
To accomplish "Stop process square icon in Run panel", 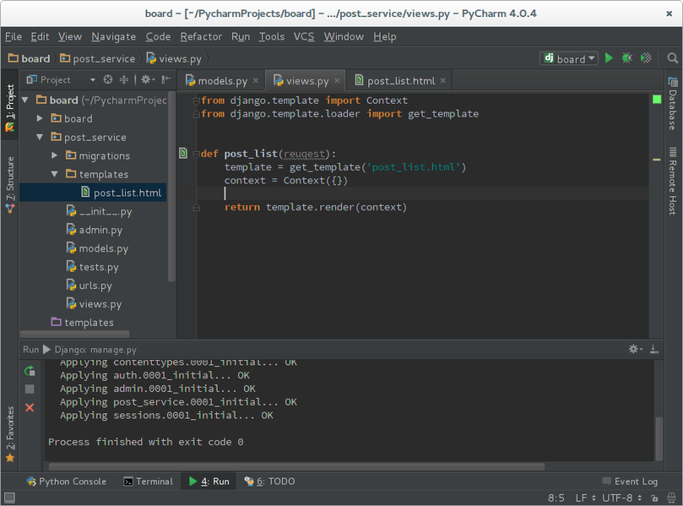I will pyautogui.click(x=30, y=389).
